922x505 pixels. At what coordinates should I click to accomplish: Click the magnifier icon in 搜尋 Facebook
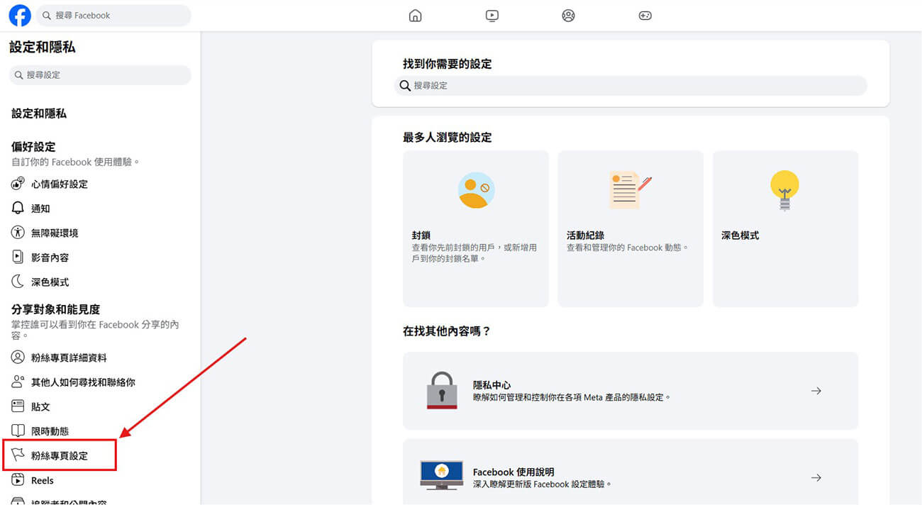click(47, 15)
